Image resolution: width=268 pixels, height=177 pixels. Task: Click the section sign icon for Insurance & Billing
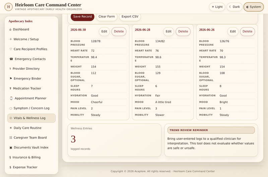(x=10, y=157)
